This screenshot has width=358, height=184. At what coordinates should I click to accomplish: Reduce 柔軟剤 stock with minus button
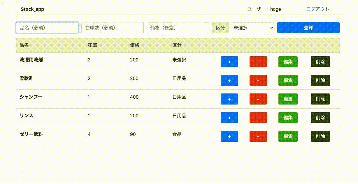point(258,80)
